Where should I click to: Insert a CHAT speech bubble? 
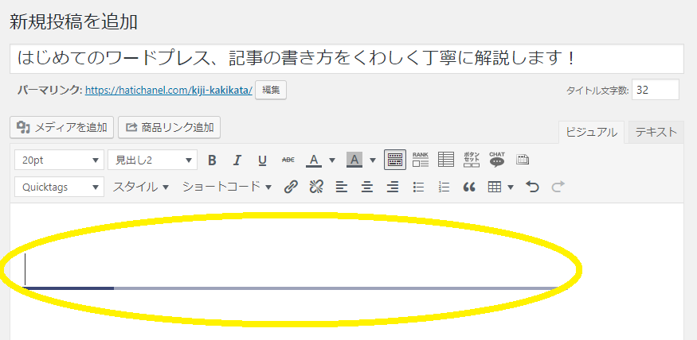tap(497, 160)
